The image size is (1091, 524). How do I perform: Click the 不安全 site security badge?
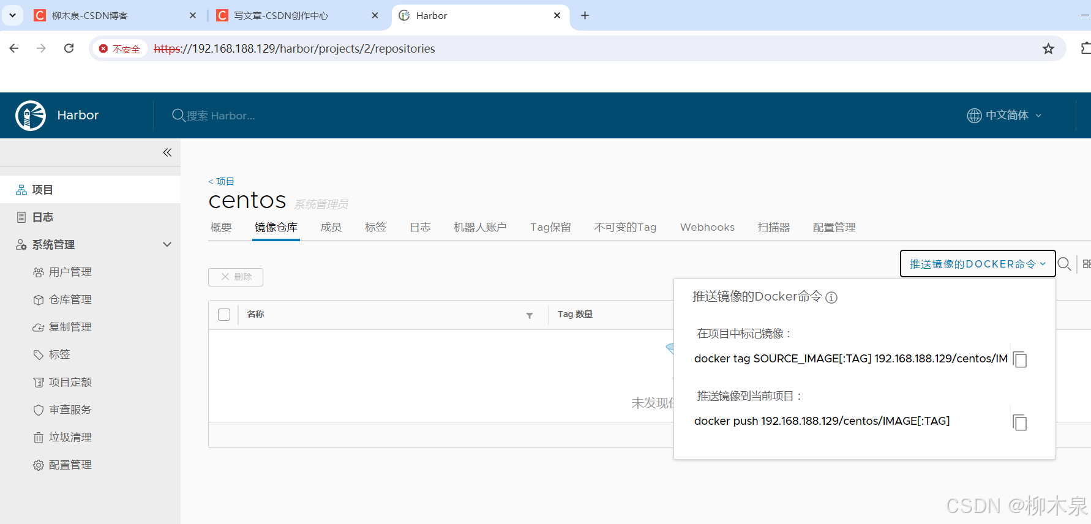click(x=120, y=49)
